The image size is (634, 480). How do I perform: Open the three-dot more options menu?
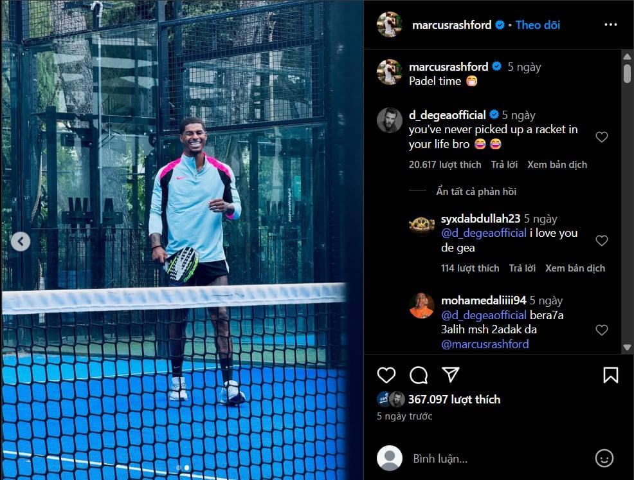(x=611, y=24)
